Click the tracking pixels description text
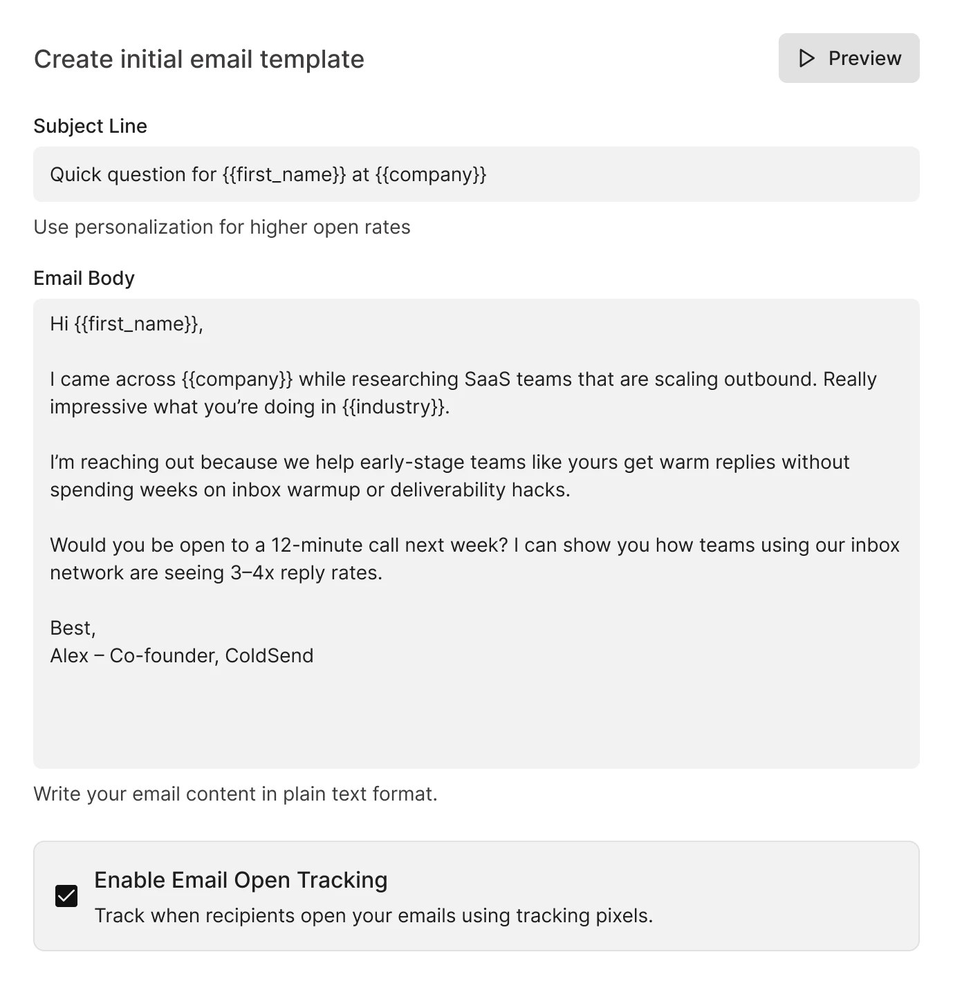953x990 pixels. pyautogui.click(x=373, y=916)
